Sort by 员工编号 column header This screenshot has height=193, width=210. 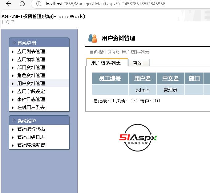point(110,78)
